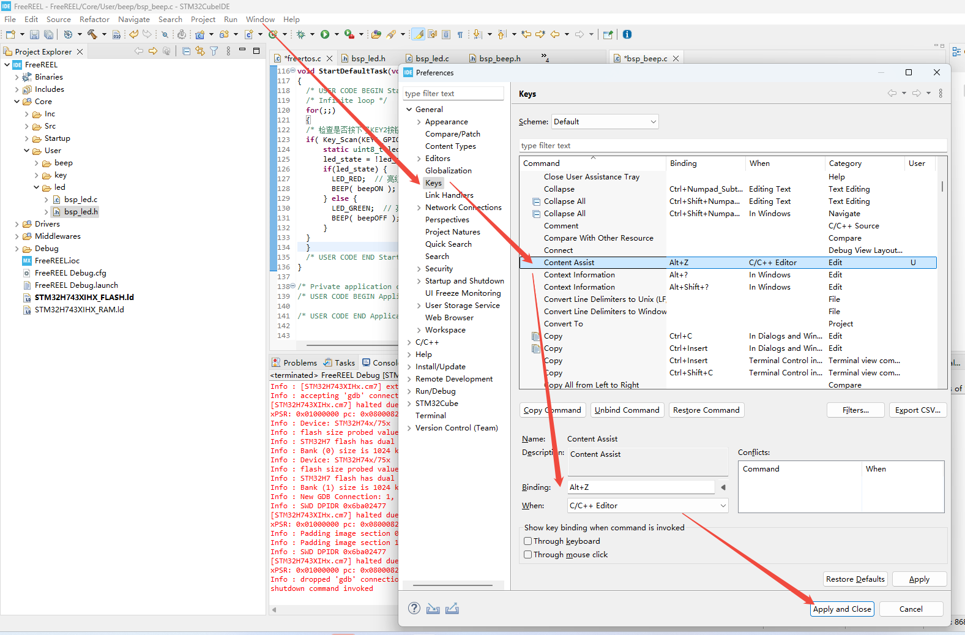Open the When C/C++ Editor dropdown
965x635 pixels.
point(647,506)
